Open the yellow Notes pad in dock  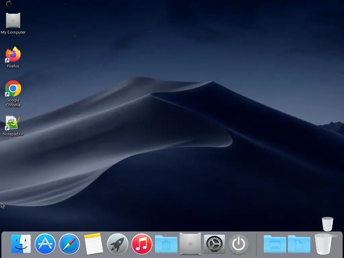pyautogui.click(x=93, y=244)
